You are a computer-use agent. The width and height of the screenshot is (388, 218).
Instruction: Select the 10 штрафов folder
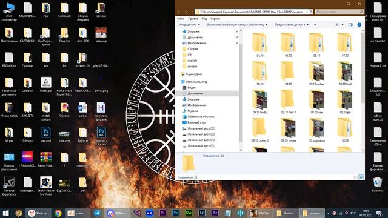pos(316,130)
